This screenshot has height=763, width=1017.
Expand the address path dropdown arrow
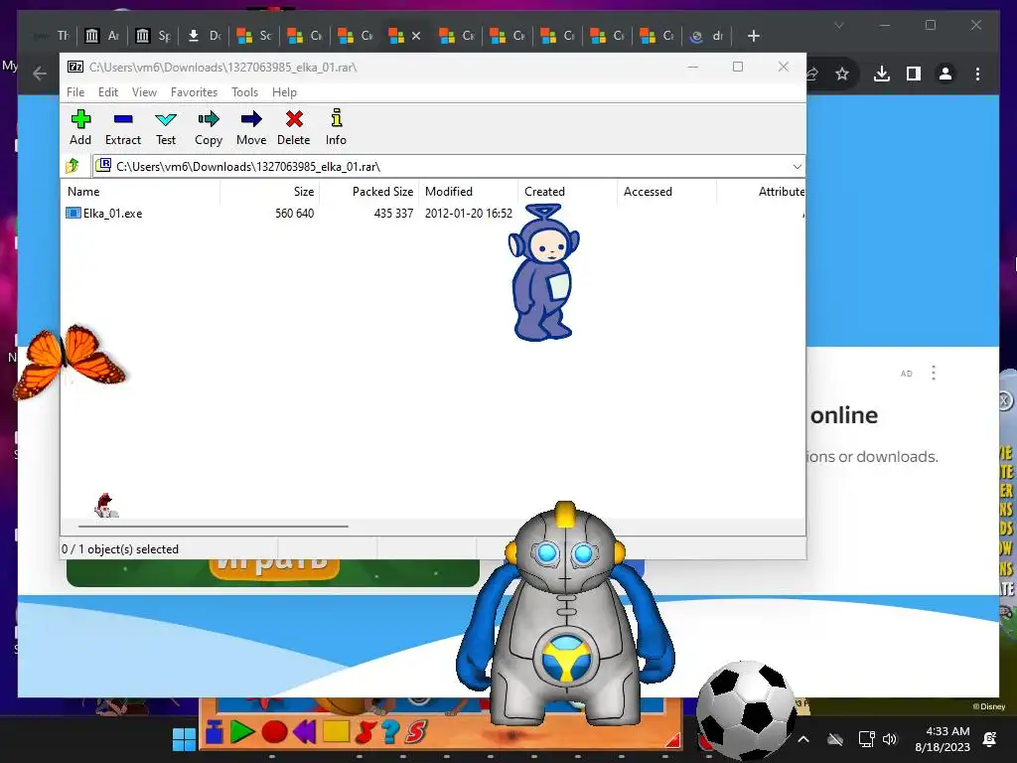coord(798,167)
